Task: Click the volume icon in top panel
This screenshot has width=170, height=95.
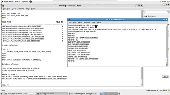Action: click(x=168, y=2)
